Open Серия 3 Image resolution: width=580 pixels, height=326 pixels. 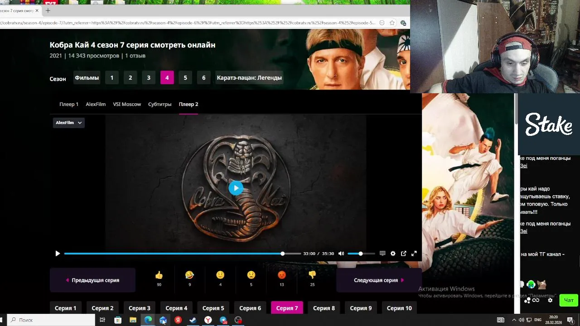(140, 308)
